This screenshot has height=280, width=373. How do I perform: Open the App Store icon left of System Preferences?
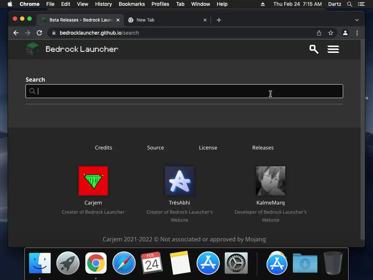[x=208, y=263]
